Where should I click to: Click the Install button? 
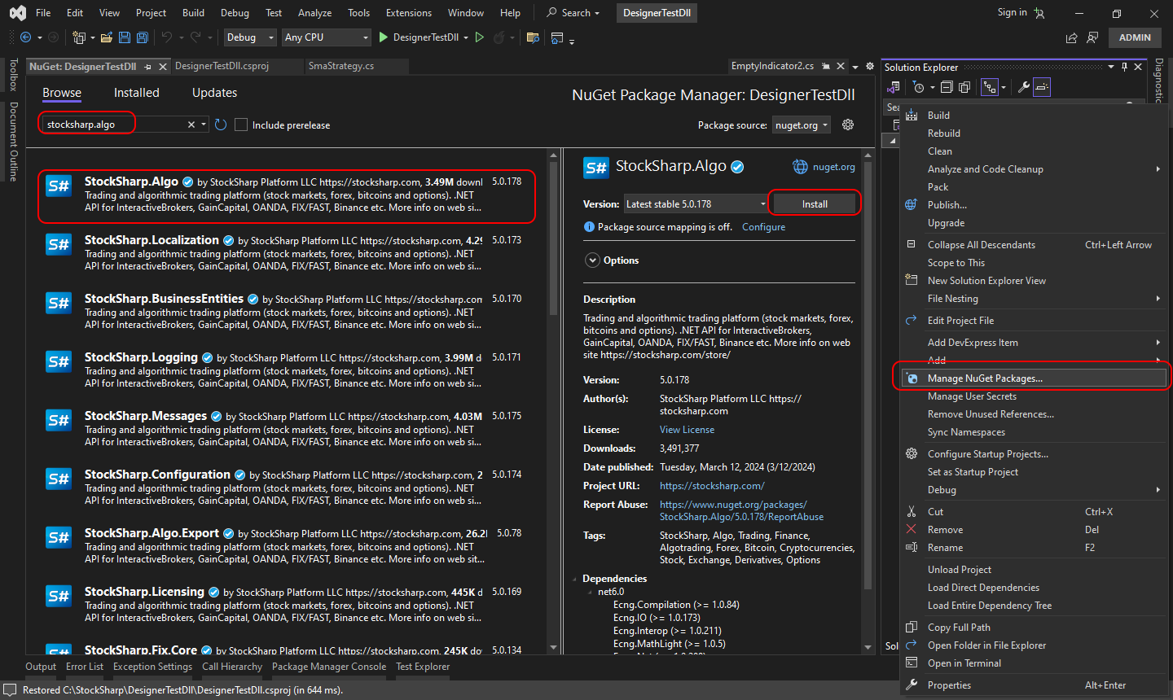[815, 204]
